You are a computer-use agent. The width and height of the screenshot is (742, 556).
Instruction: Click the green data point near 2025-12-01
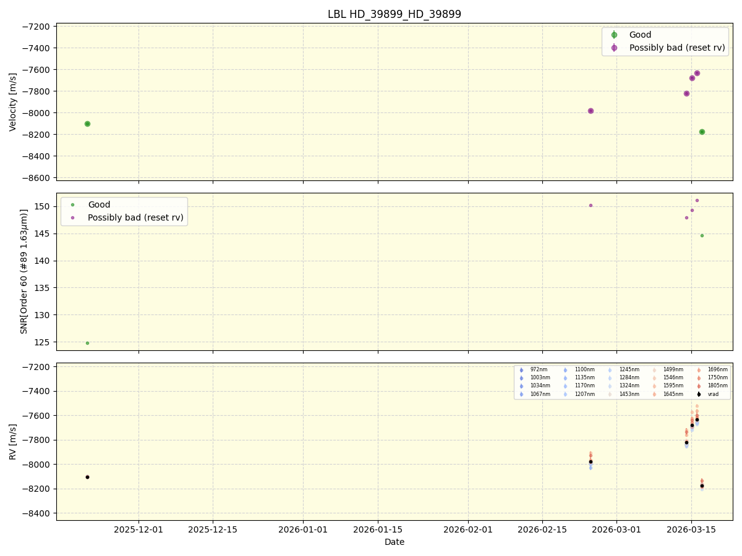tap(87, 124)
